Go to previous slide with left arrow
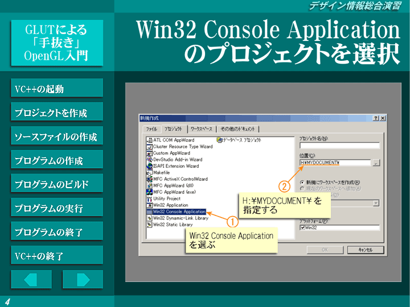Viewport: 410px width, 307px height. [x=31, y=279]
